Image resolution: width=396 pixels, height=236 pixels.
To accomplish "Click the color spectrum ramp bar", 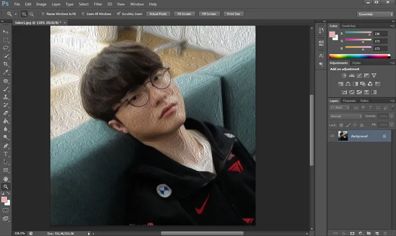I will click(360, 56).
